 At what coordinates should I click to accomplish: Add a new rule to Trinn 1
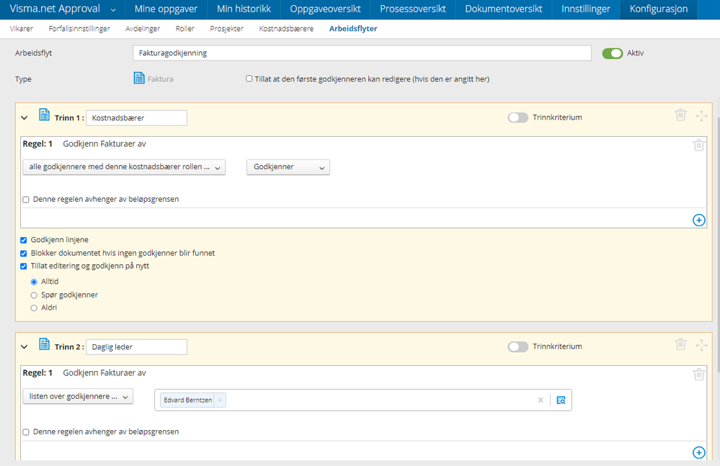[698, 220]
